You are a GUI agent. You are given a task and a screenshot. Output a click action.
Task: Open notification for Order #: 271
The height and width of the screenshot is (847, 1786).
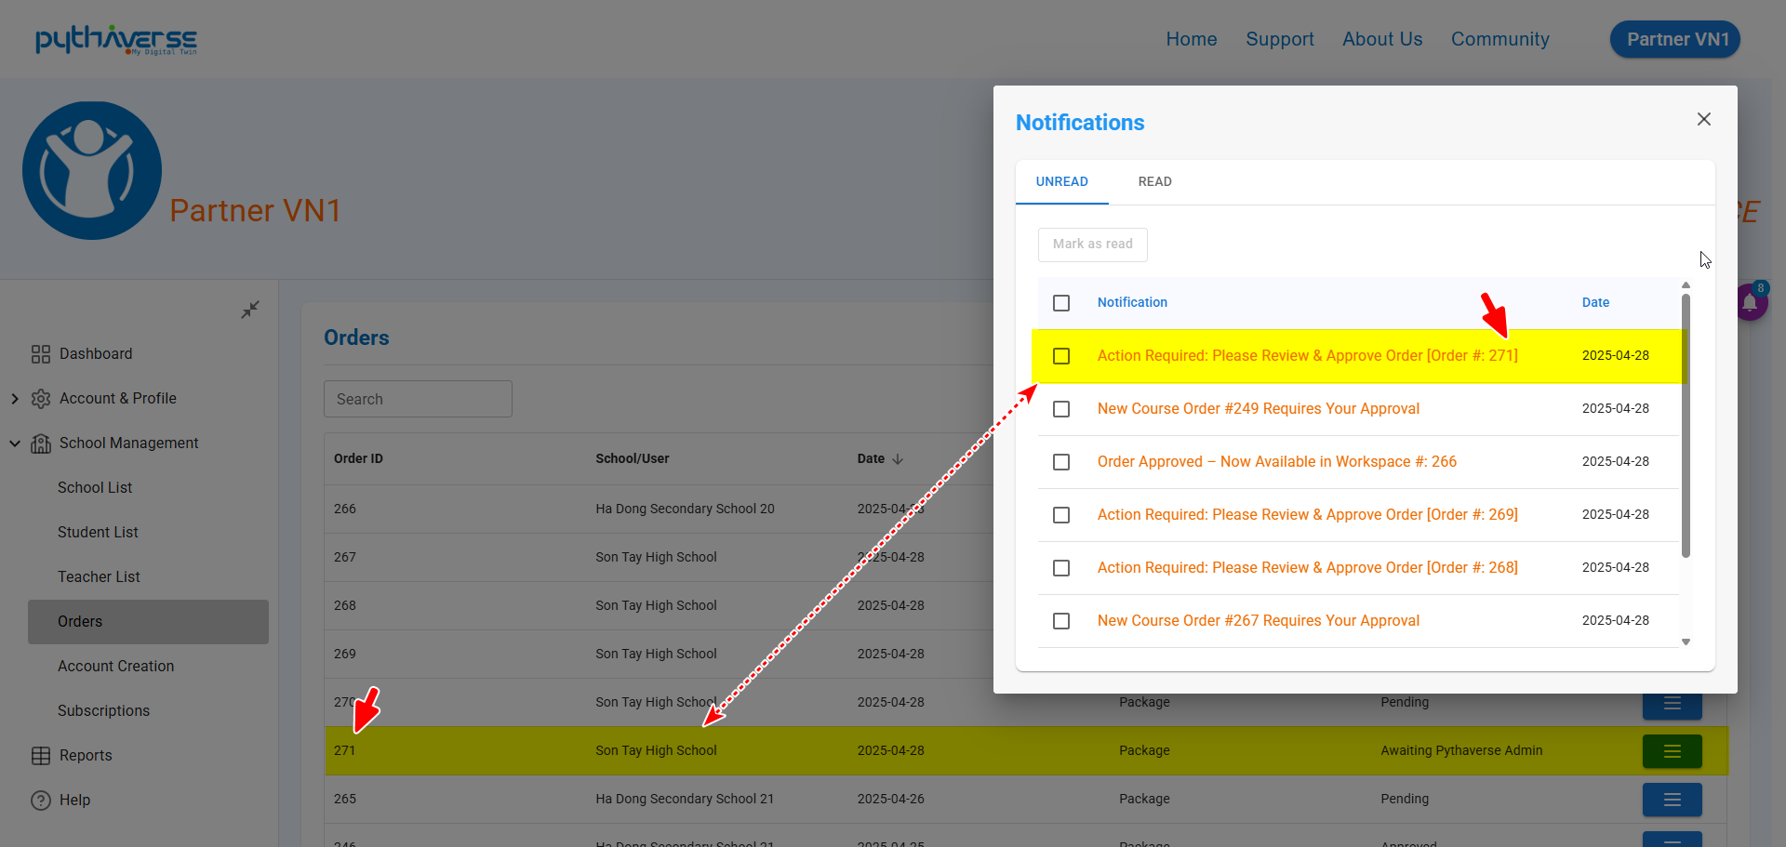point(1307,356)
